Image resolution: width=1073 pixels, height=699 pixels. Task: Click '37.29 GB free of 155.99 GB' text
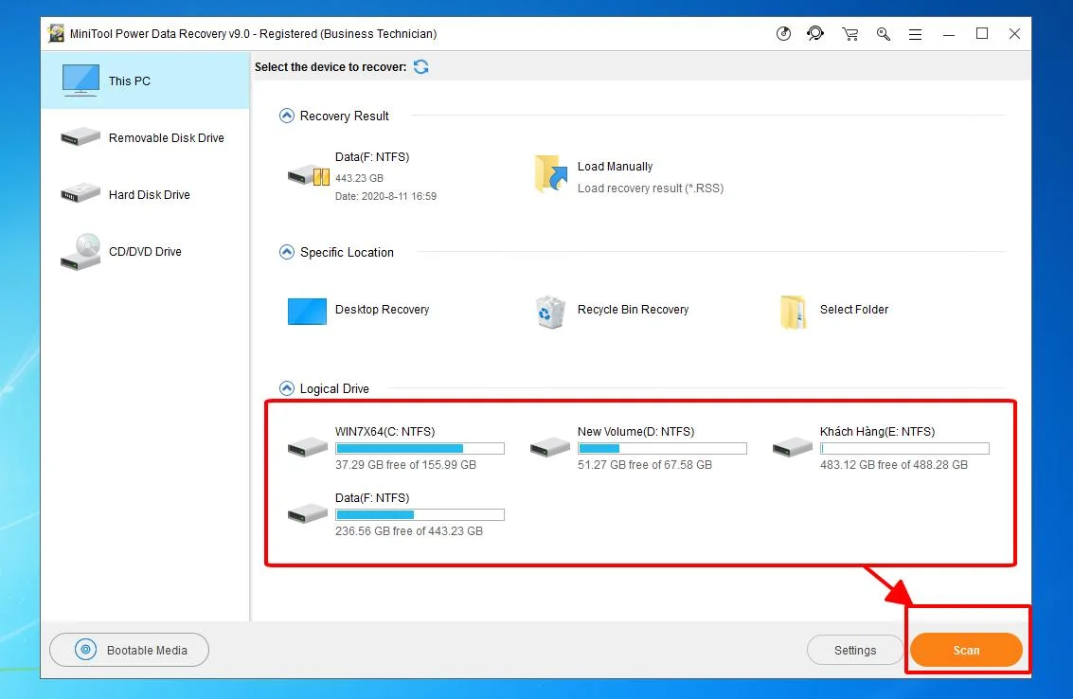(405, 465)
